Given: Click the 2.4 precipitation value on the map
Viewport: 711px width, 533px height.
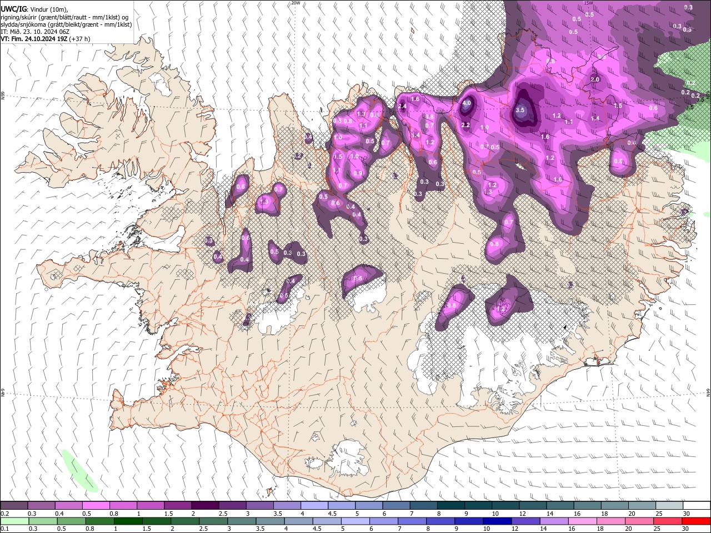Looking at the screenshot, I should (403, 106).
